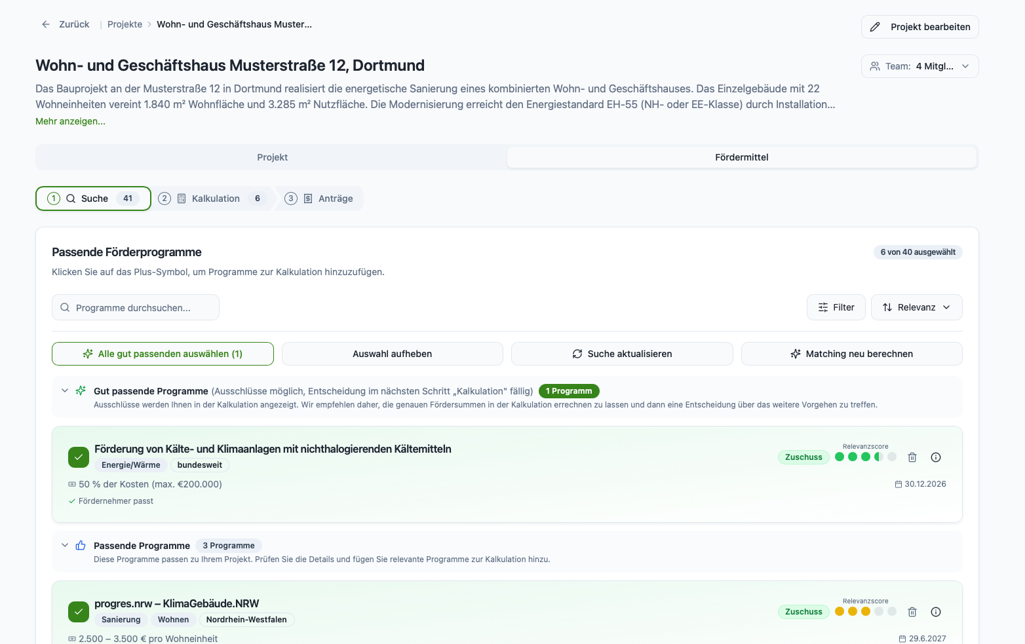
Task: Open Projekte in the breadcrumb
Action: point(125,24)
